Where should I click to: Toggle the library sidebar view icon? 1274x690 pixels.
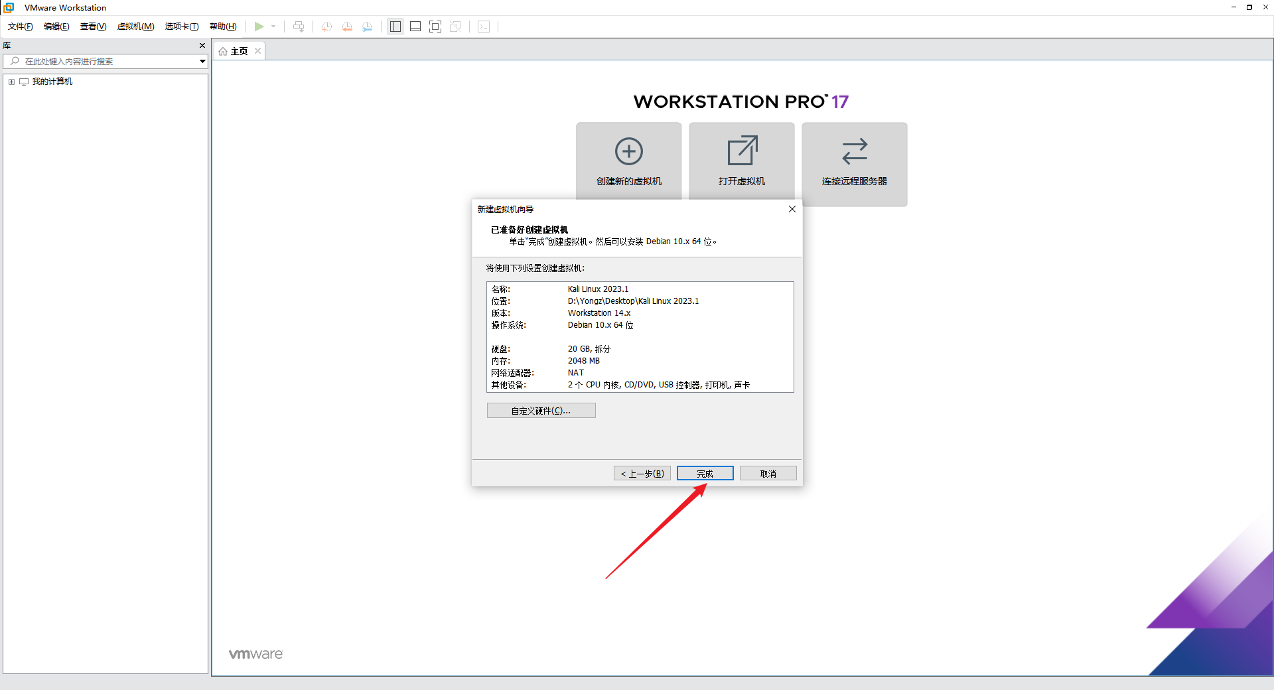click(395, 27)
